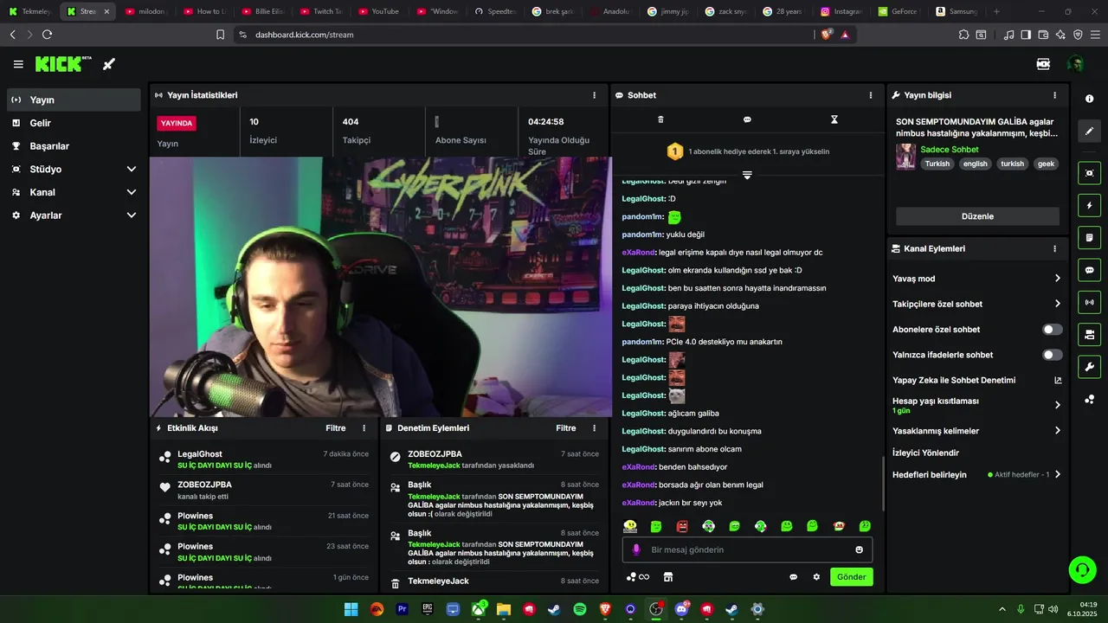This screenshot has height=623, width=1108.
Task: Open Yayın İstatistikleri three-dot menu
Action: click(x=594, y=95)
